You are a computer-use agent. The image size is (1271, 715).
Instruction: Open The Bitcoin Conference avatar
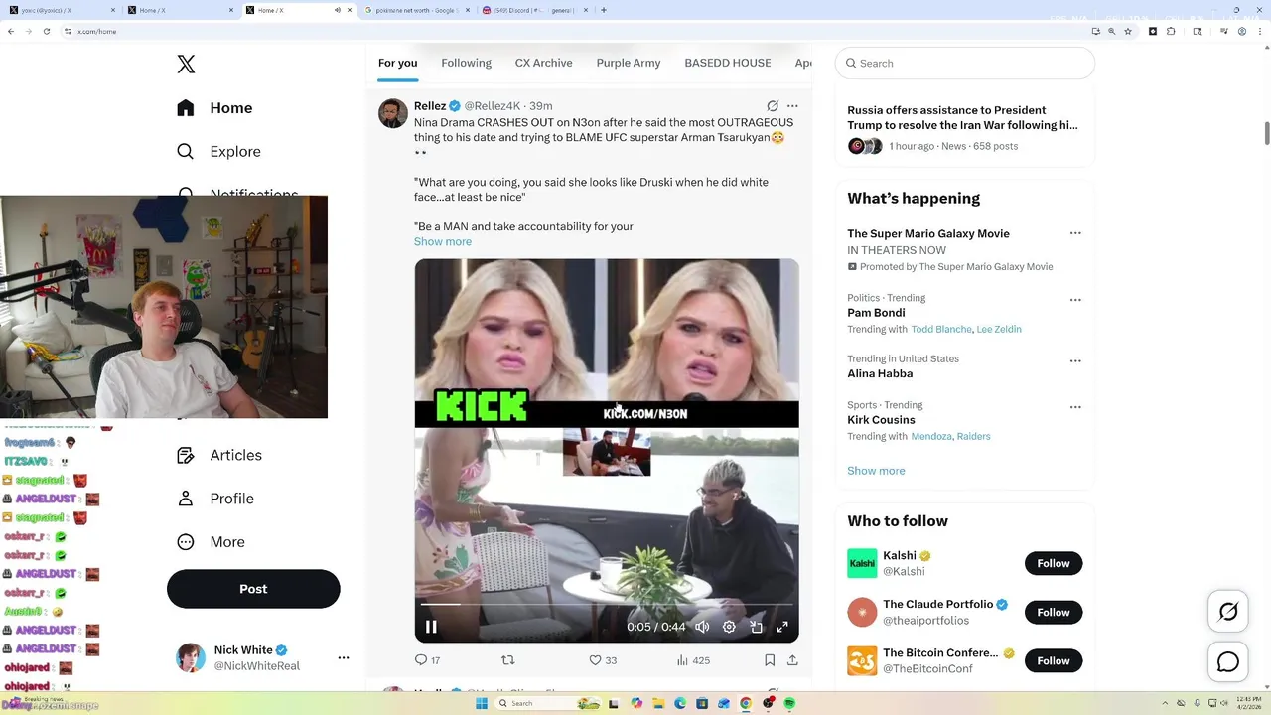[x=862, y=660]
